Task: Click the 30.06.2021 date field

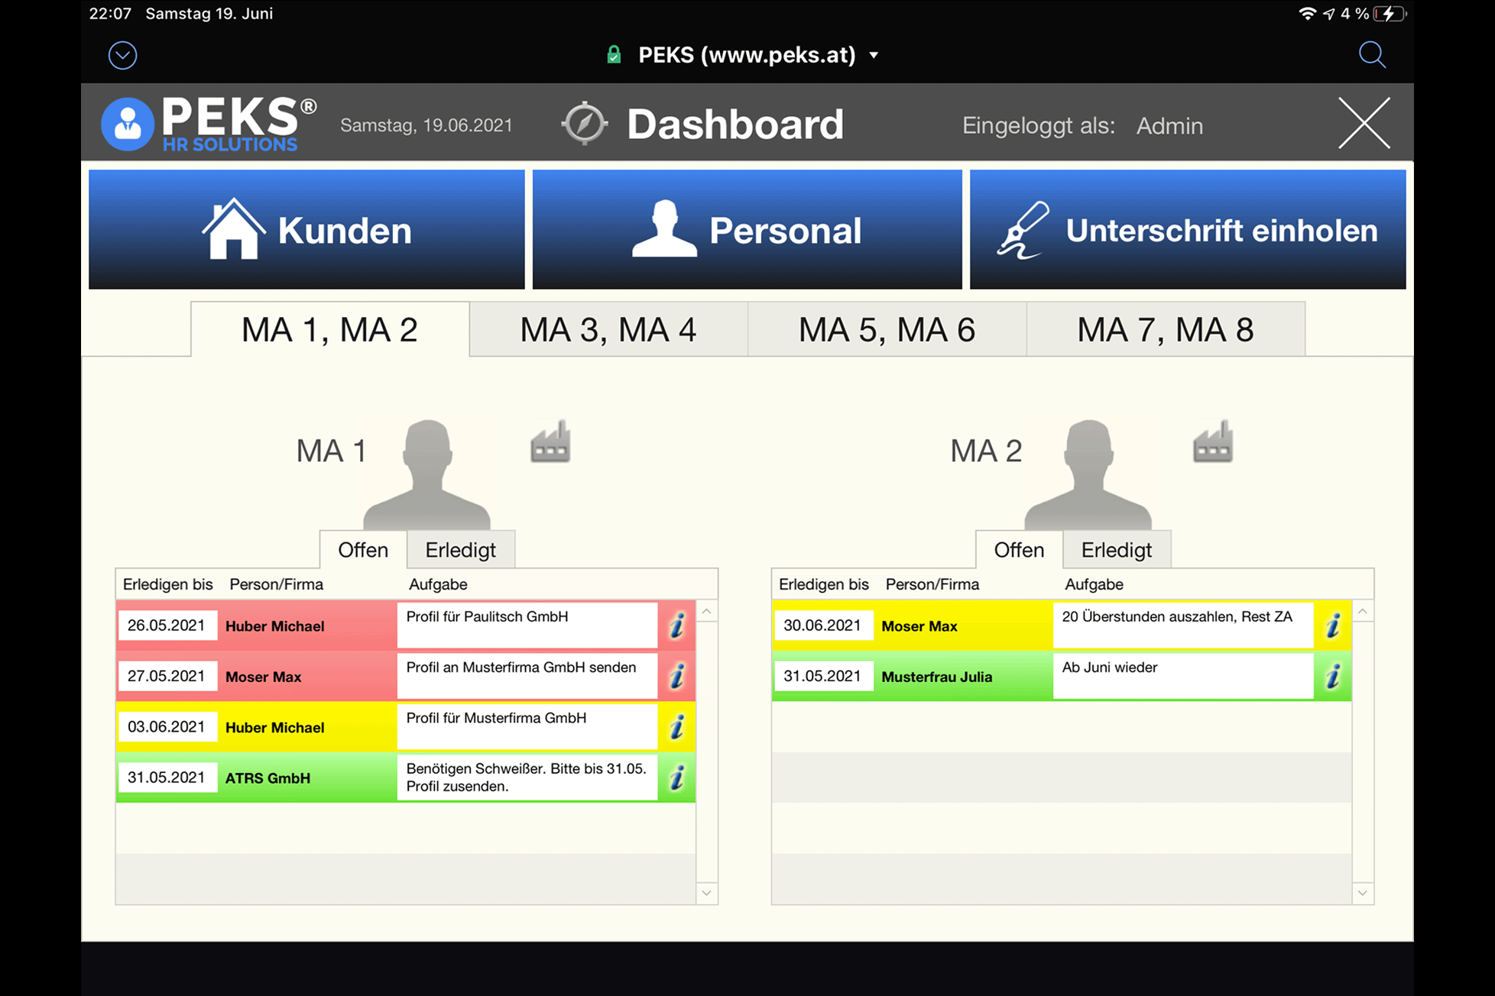Action: coord(822,626)
